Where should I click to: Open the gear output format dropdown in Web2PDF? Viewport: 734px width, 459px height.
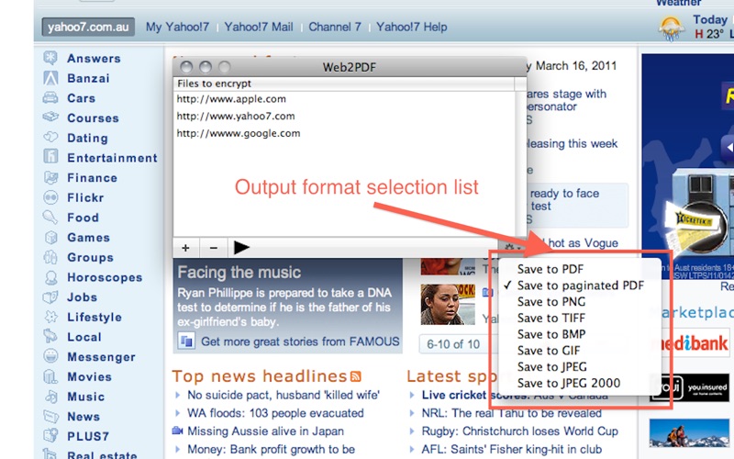click(513, 247)
